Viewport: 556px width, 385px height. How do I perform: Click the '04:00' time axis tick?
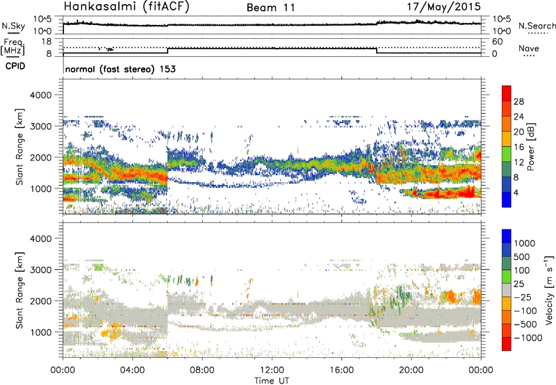click(132, 370)
